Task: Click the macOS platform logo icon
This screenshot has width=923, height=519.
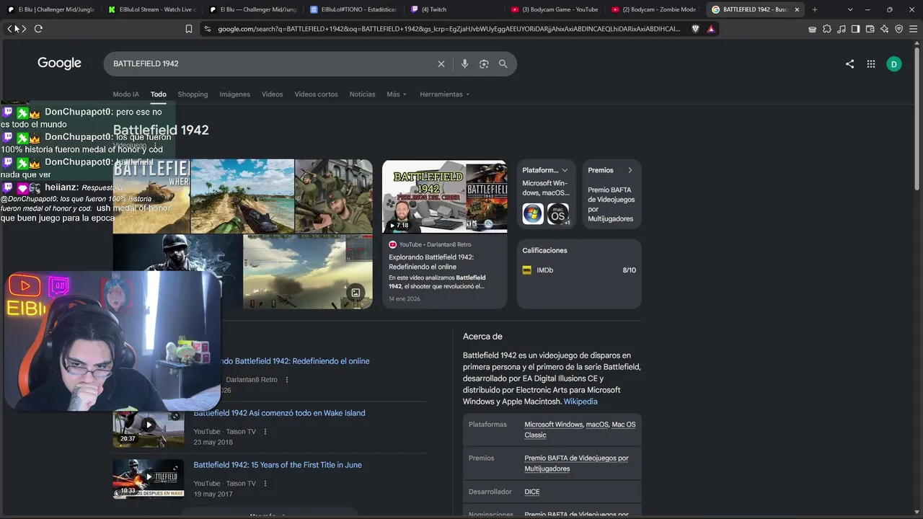Action: 557,214
